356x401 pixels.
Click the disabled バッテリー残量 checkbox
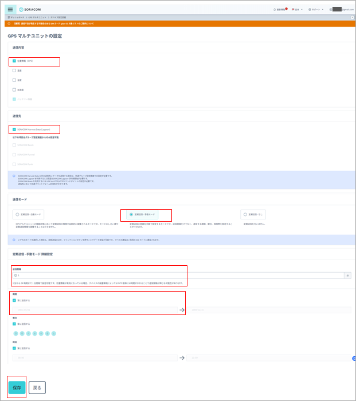pyautogui.click(x=14, y=99)
